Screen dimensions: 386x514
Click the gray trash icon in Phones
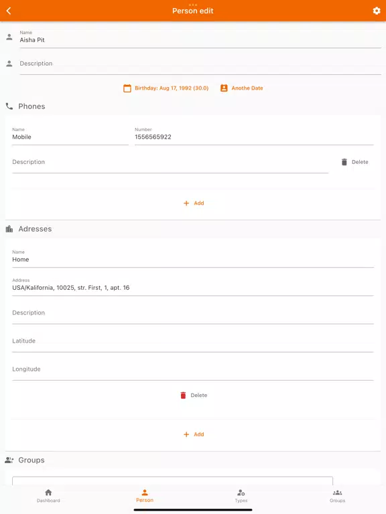coord(344,162)
